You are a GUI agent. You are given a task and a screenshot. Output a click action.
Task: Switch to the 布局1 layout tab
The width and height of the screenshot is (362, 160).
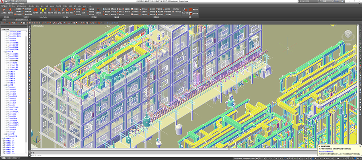8,158
